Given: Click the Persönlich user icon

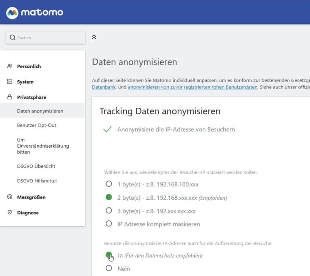Looking at the screenshot, I should click(x=10, y=66).
